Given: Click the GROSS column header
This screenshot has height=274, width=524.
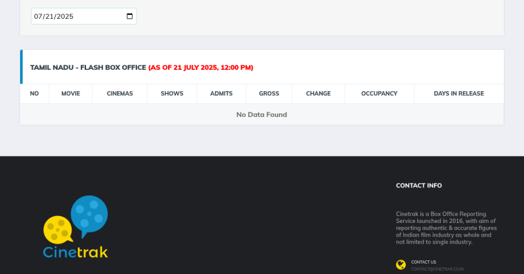Looking at the screenshot, I should [269, 94].
